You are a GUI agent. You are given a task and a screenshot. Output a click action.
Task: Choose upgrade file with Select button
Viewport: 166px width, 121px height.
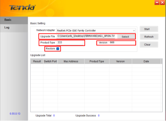coord(126,37)
